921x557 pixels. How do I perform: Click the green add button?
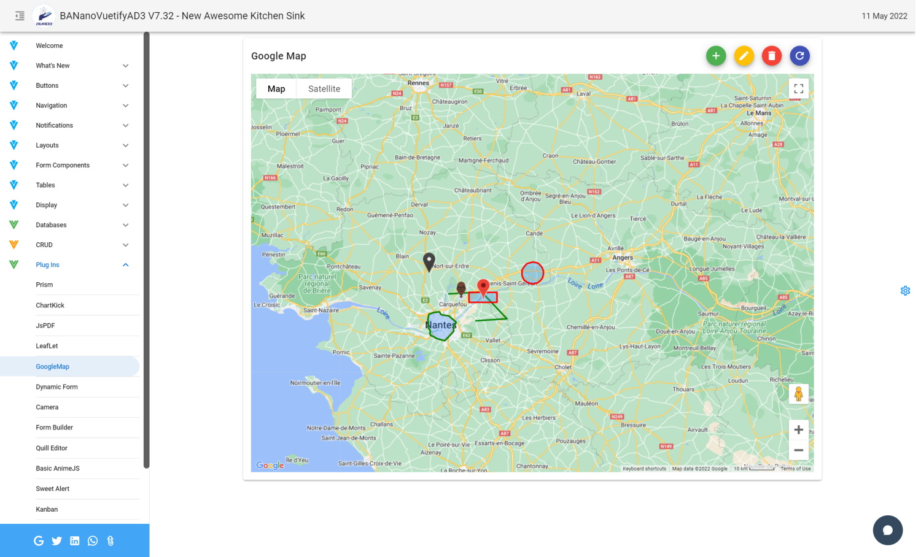click(716, 56)
